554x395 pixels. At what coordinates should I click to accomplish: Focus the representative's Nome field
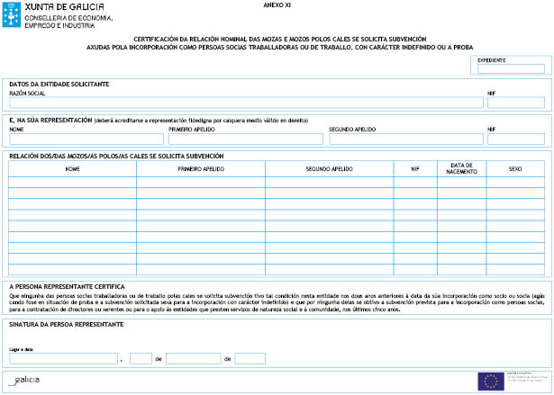(x=86, y=139)
